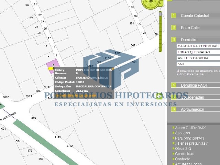Close the parcel info popup
220x165 pixels.
[x=113, y=69]
